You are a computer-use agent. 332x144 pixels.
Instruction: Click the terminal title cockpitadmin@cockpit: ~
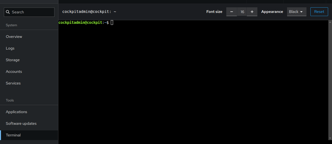pyautogui.click(x=89, y=12)
